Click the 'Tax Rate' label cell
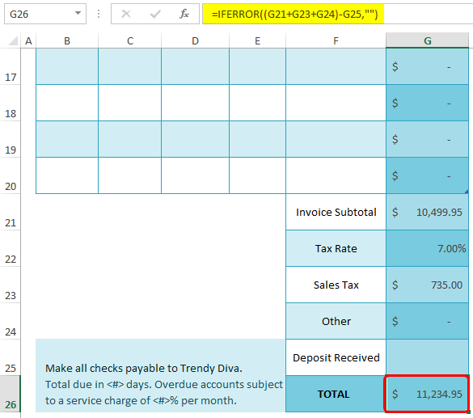The width and height of the screenshot is (473, 418). (x=336, y=248)
